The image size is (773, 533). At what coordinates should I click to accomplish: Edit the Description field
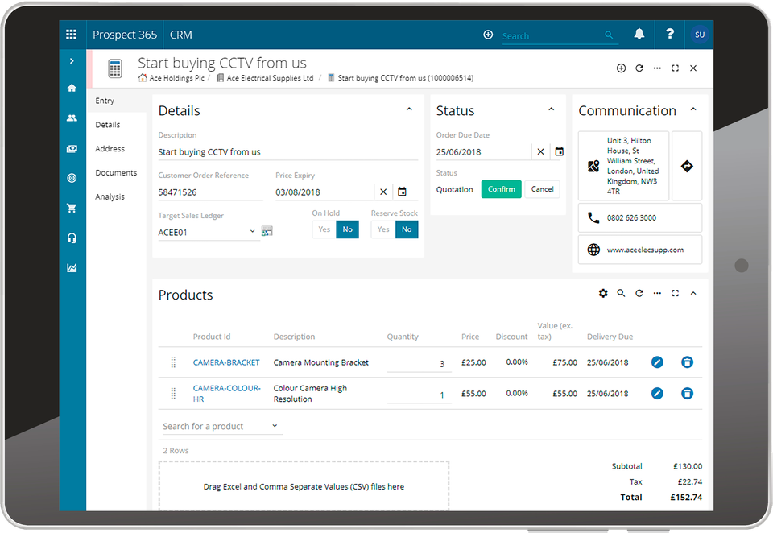[288, 152]
